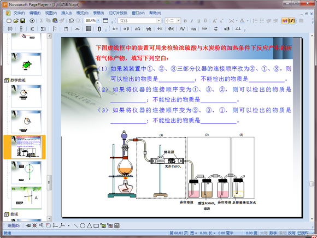Click the increase font size A icon
The height and width of the screenshot is (238, 317).
pyautogui.click(x=214, y=21)
